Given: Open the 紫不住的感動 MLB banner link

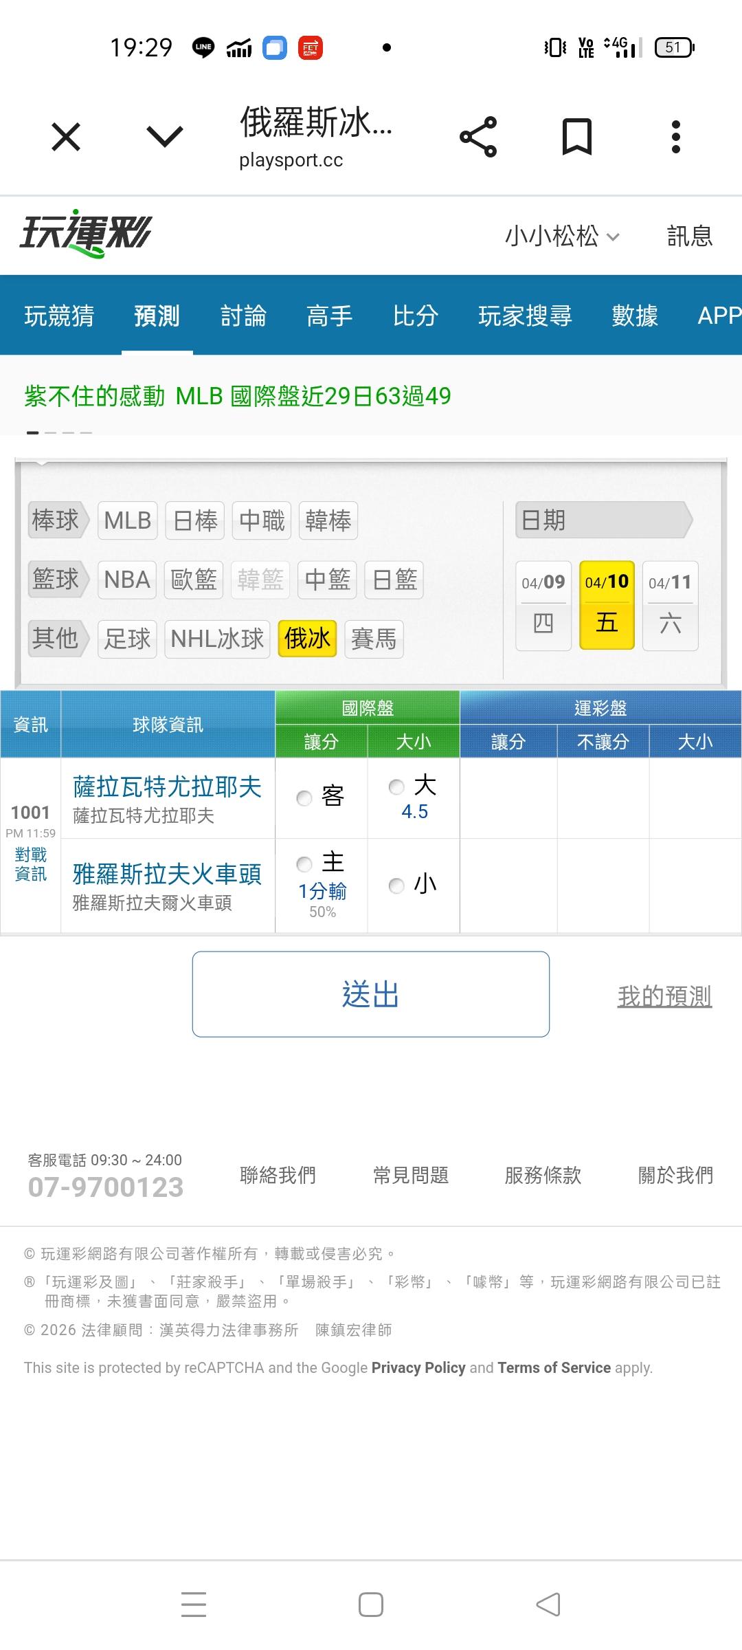Looking at the screenshot, I should click(238, 396).
